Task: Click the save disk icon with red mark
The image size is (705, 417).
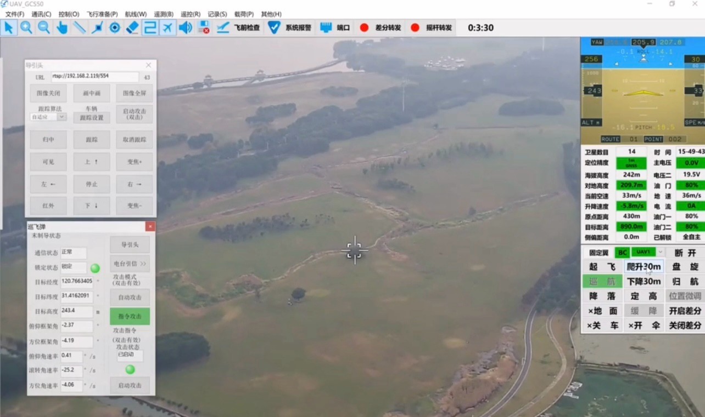Action: pos(203,27)
